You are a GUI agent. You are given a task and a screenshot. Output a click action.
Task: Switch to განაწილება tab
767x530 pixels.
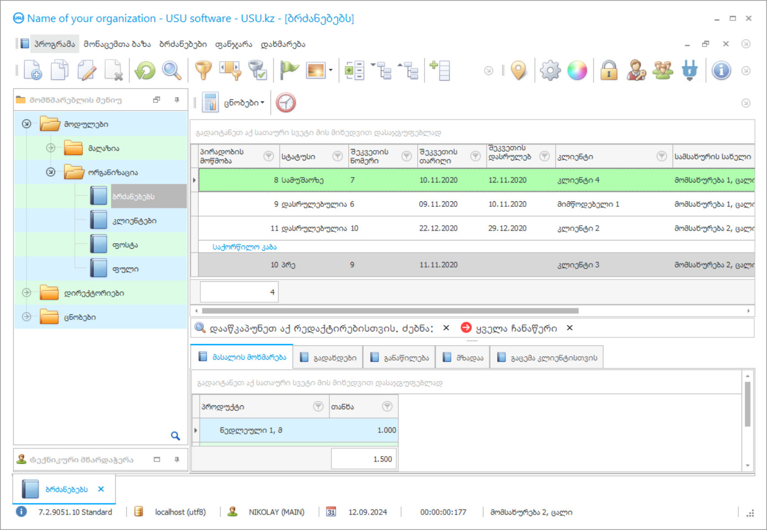coord(399,357)
